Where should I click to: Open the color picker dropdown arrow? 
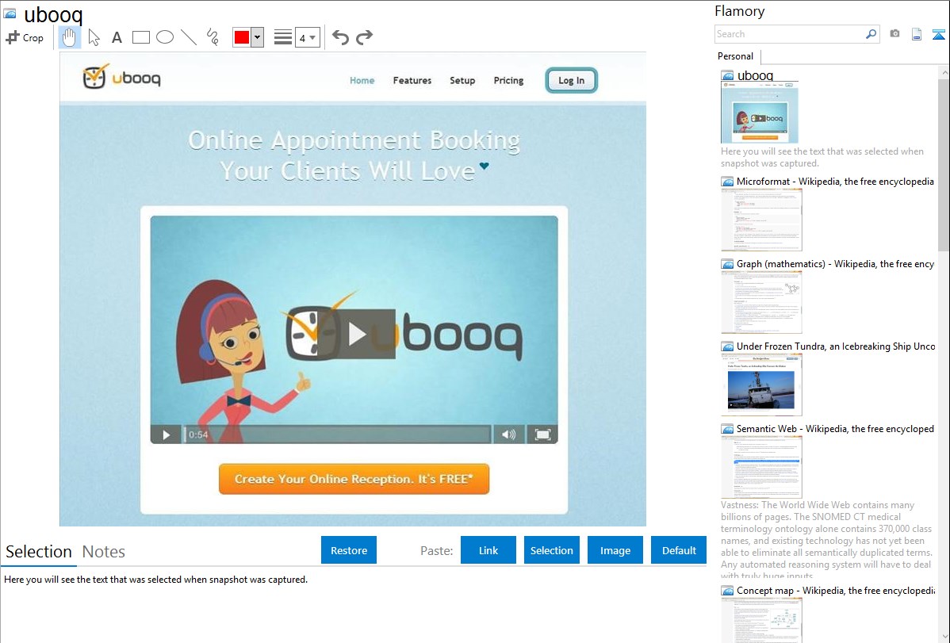tap(257, 37)
